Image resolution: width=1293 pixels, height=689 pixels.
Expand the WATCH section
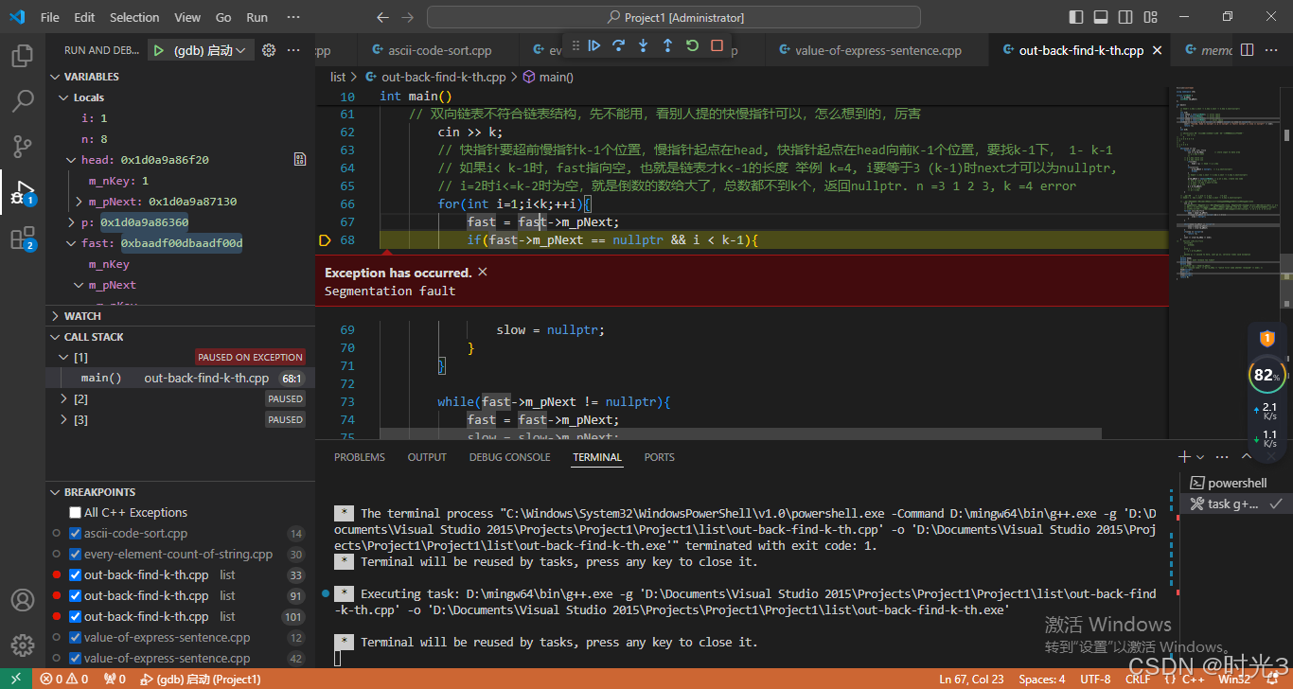pos(180,316)
